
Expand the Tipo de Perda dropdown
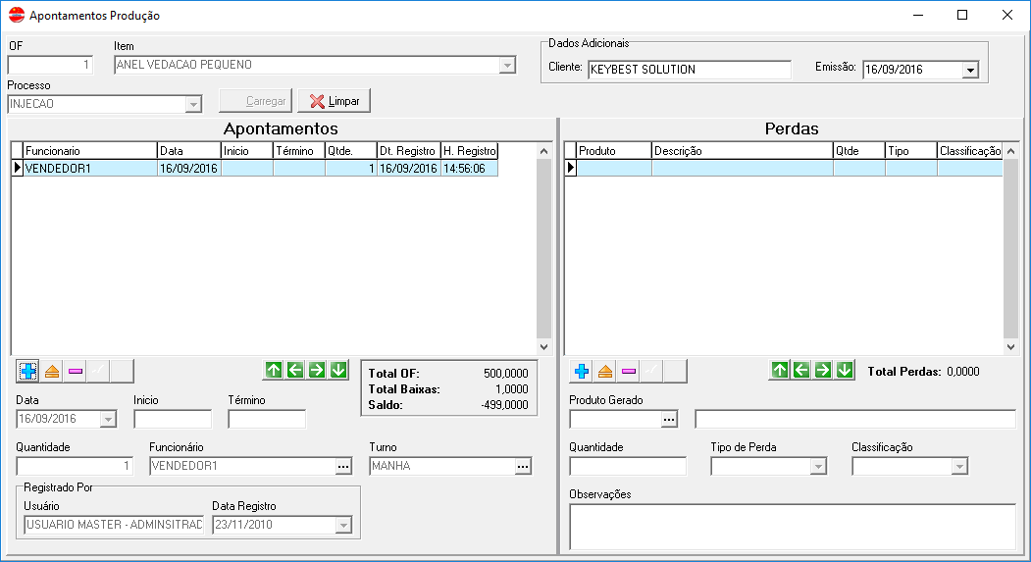click(818, 467)
